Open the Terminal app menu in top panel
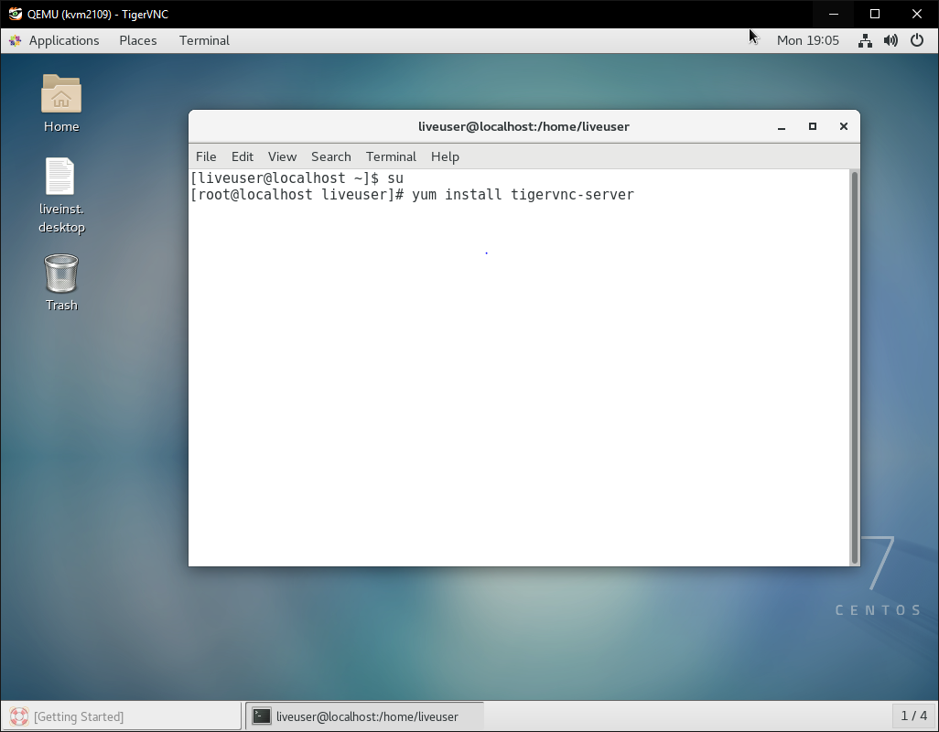The height and width of the screenshot is (732, 939). tap(204, 40)
